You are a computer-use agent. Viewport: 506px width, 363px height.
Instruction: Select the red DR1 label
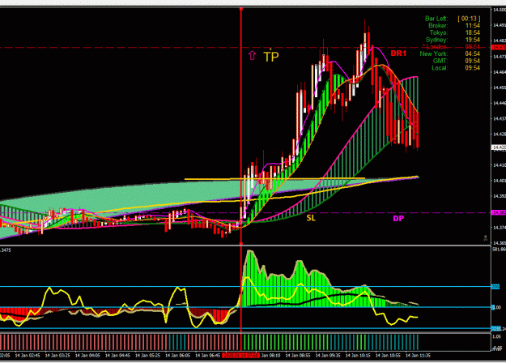[398, 53]
